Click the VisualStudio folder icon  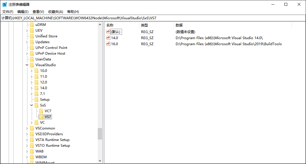32,65
